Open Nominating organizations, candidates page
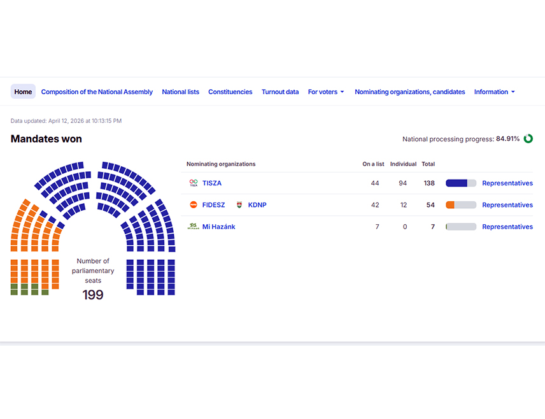545x419 pixels. pyautogui.click(x=409, y=92)
